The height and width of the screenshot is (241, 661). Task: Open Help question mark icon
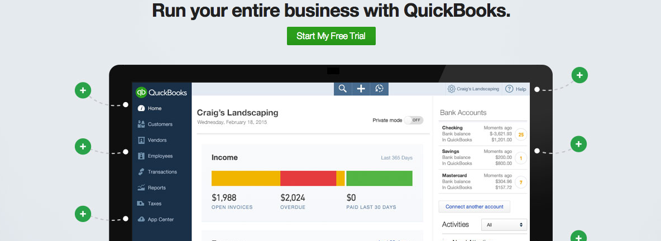[509, 89]
